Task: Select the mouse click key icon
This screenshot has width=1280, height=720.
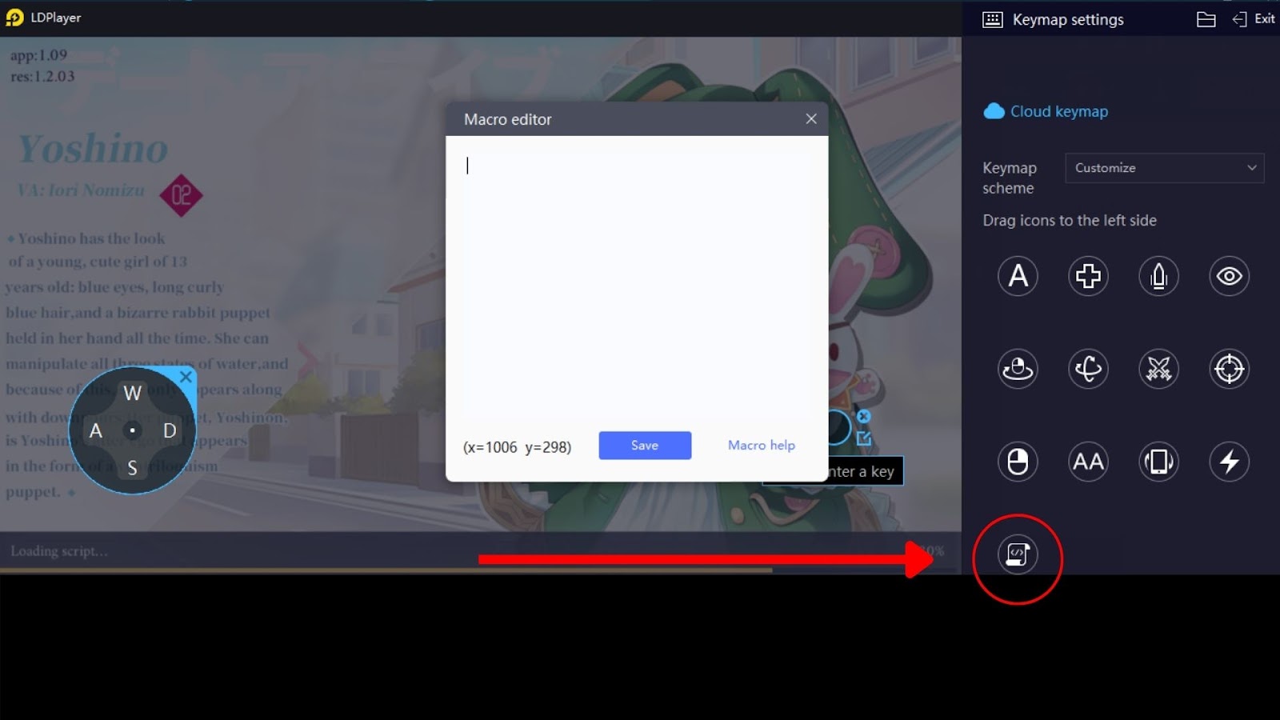Action: click(x=1018, y=462)
